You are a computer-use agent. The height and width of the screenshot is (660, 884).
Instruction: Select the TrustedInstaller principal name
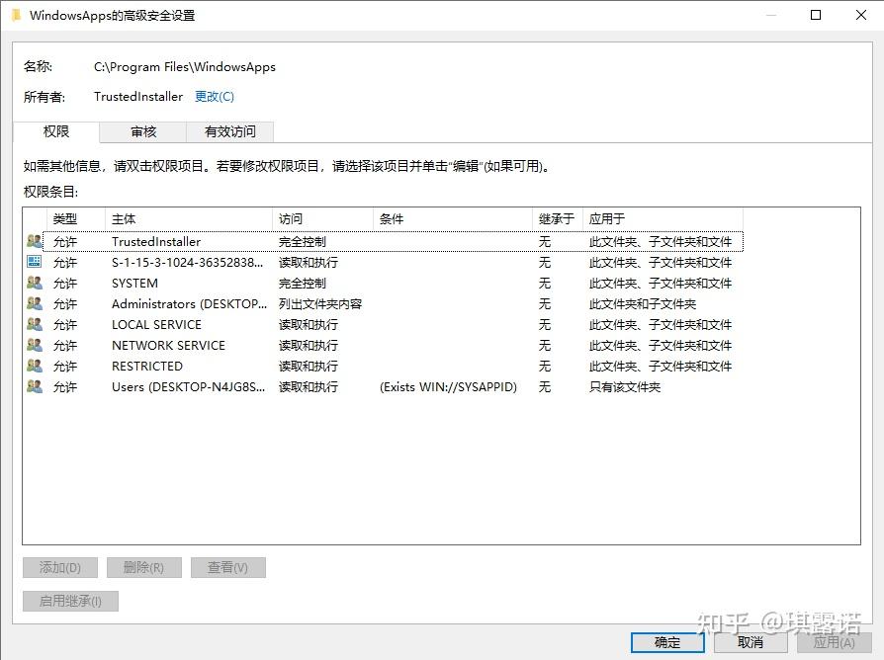[x=156, y=242]
